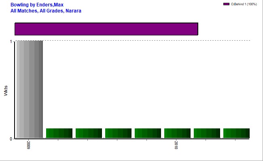This screenshot has width=263, height=161.
Task: Select the "2010" x-axis label
Action: [x=176, y=145]
